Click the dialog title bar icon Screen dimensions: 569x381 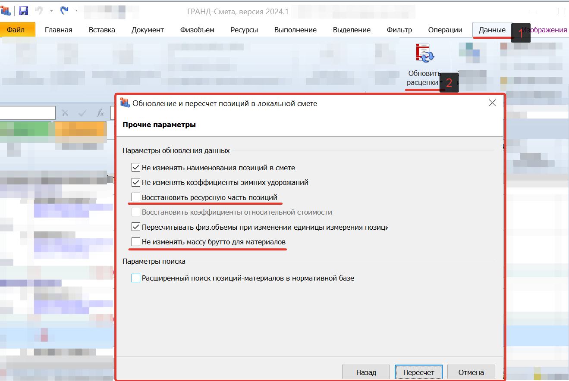click(x=125, y=103)
